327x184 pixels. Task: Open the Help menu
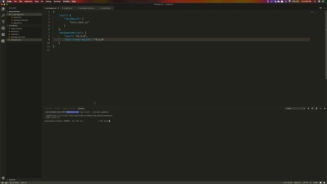[x=74, y=2]
